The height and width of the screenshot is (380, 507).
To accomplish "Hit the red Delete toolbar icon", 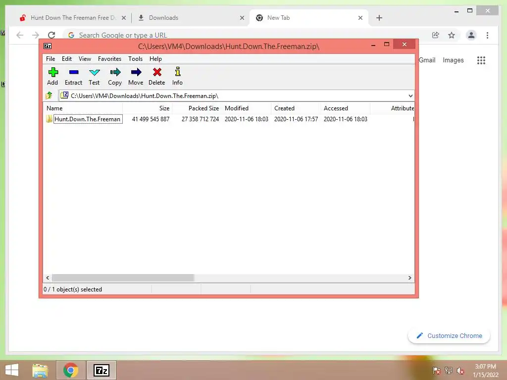I will (x=157, y=72).
